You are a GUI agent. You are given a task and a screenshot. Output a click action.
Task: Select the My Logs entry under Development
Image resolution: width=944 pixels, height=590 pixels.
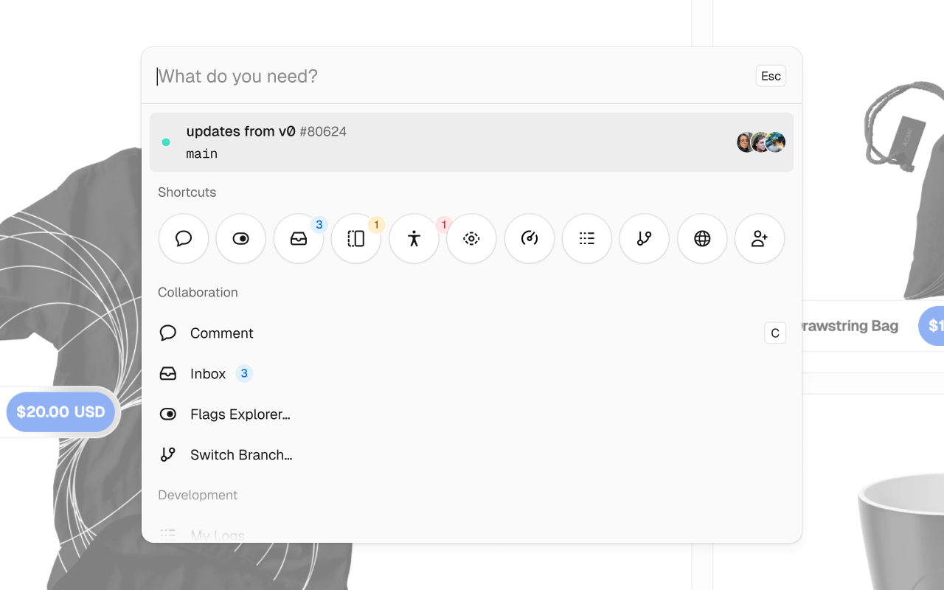coord(472,535)
